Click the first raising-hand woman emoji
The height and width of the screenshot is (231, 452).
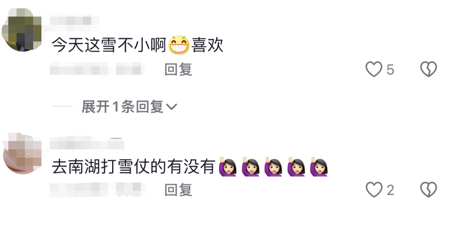pyautogui.click(x=228, y=167)
